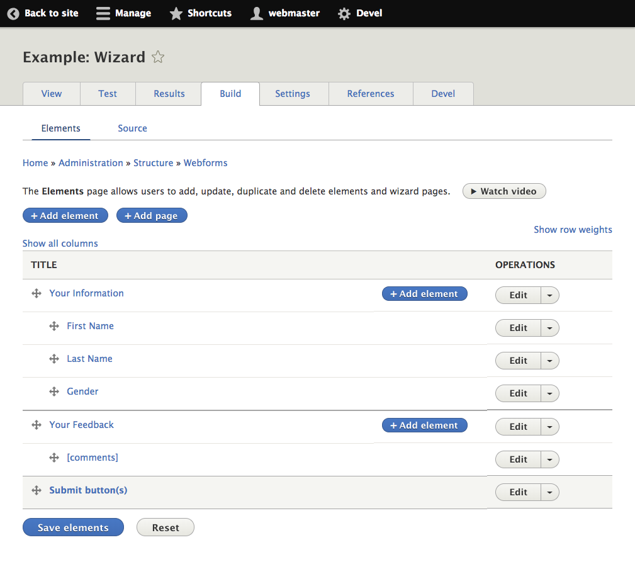Click the Back to site arrow icon
Screen dimensions: 635x574
[x=13, y=13]
